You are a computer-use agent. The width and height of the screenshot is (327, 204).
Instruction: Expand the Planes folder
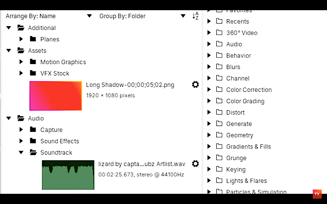point(21,39)
